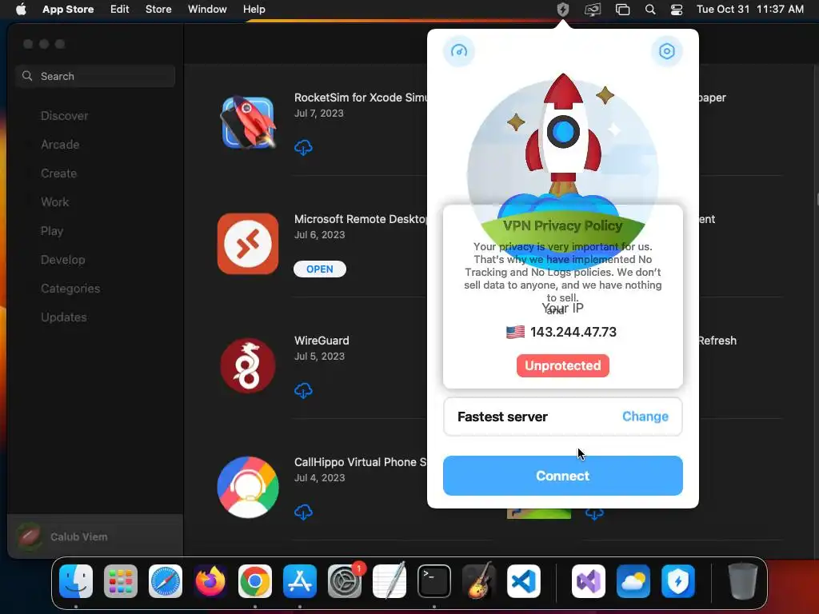Open Trash from the dock
The image size is (819, 614).
tap(743, 581)
